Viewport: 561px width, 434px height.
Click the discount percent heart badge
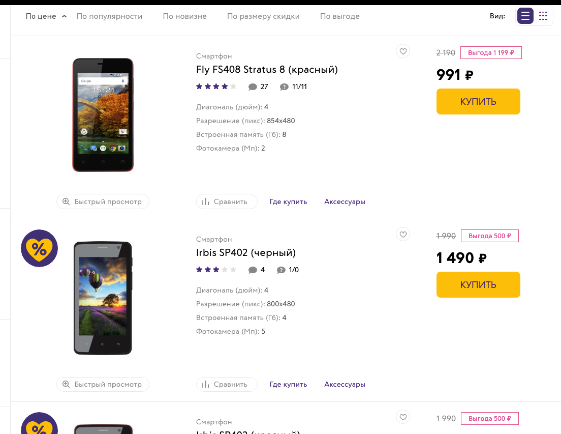[x=39, y=248]
